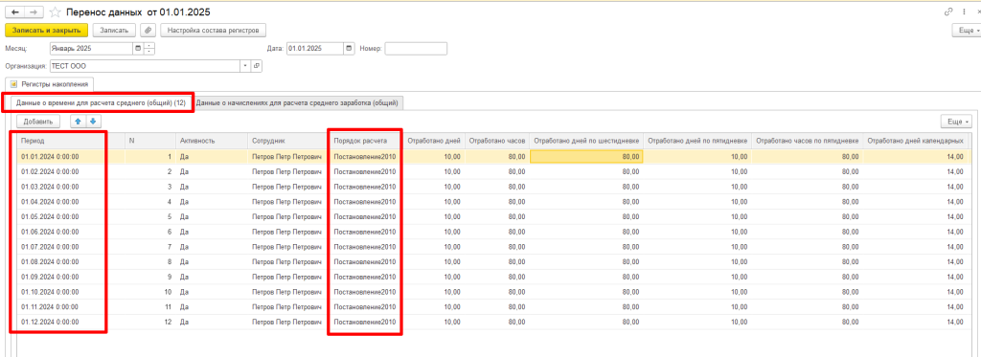Click Записать и закрыть button
The width and height of the screenshot is (981, 357).
(47, 30)
